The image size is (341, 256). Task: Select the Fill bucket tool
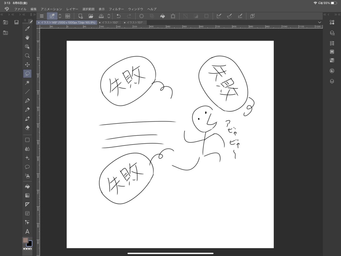pyautogui.click(x=27, y=187)
